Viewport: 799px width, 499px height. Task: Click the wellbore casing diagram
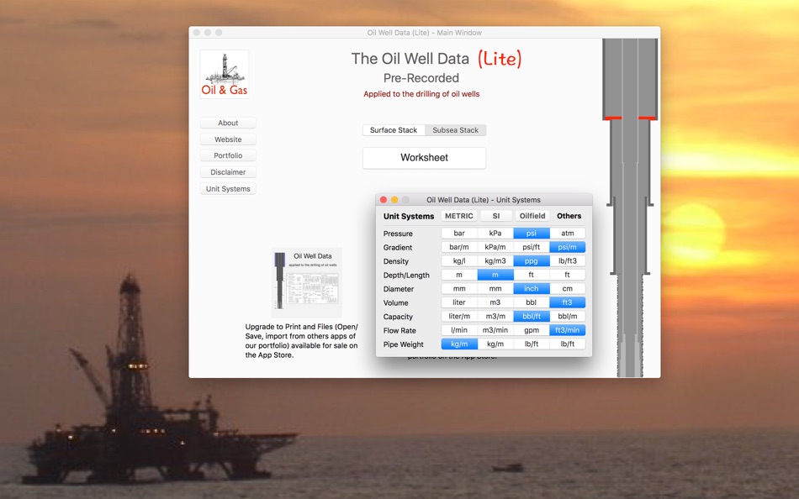[630, 207]
